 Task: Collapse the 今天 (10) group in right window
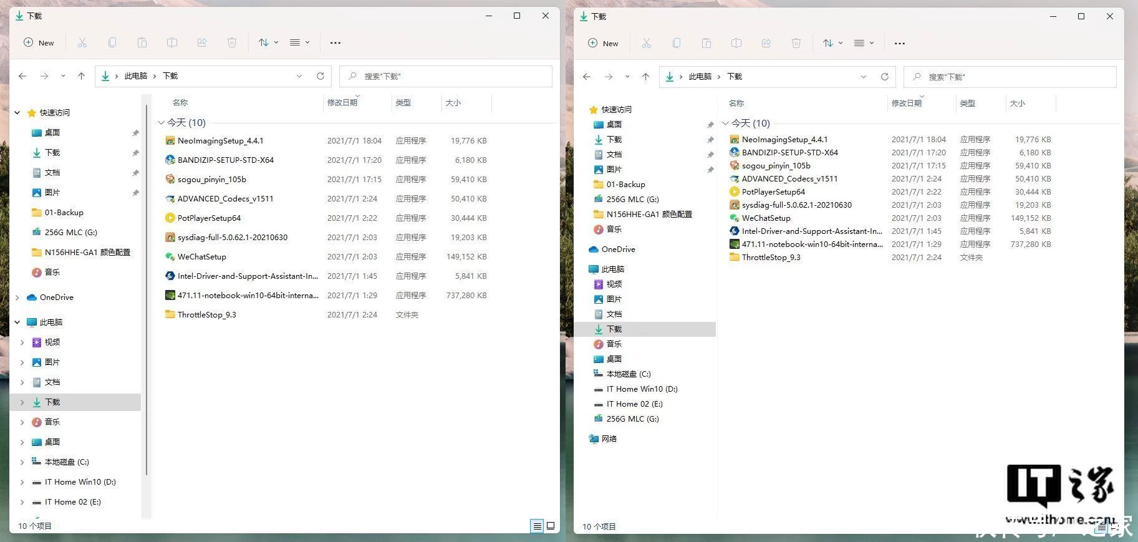(725, 123)
